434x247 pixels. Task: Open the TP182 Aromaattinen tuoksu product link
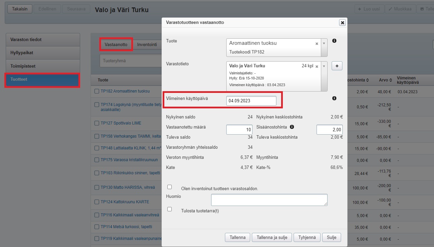pos(125,91)
